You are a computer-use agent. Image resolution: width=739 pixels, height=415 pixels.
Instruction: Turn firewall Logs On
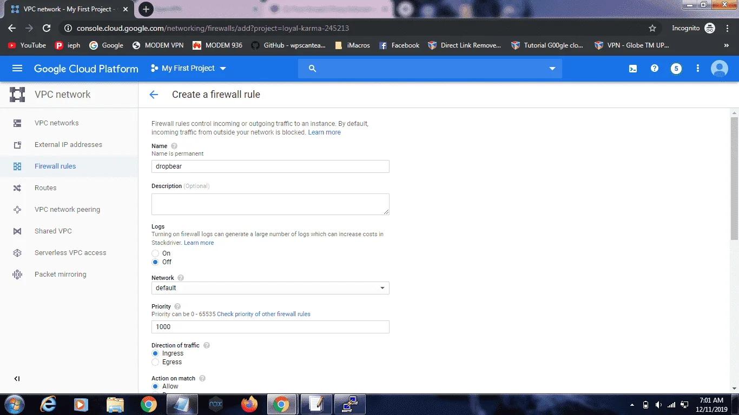pyautogui.click(x=155, y=253)
